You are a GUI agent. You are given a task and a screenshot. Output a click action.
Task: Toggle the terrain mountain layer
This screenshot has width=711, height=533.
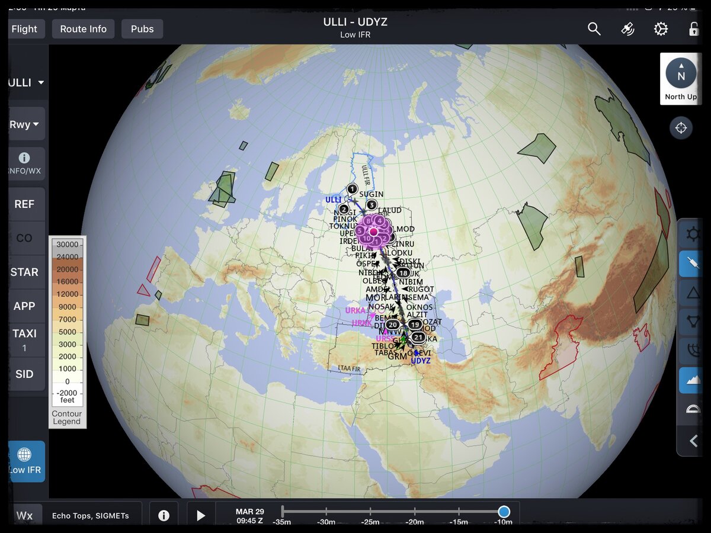click(693, 380)
